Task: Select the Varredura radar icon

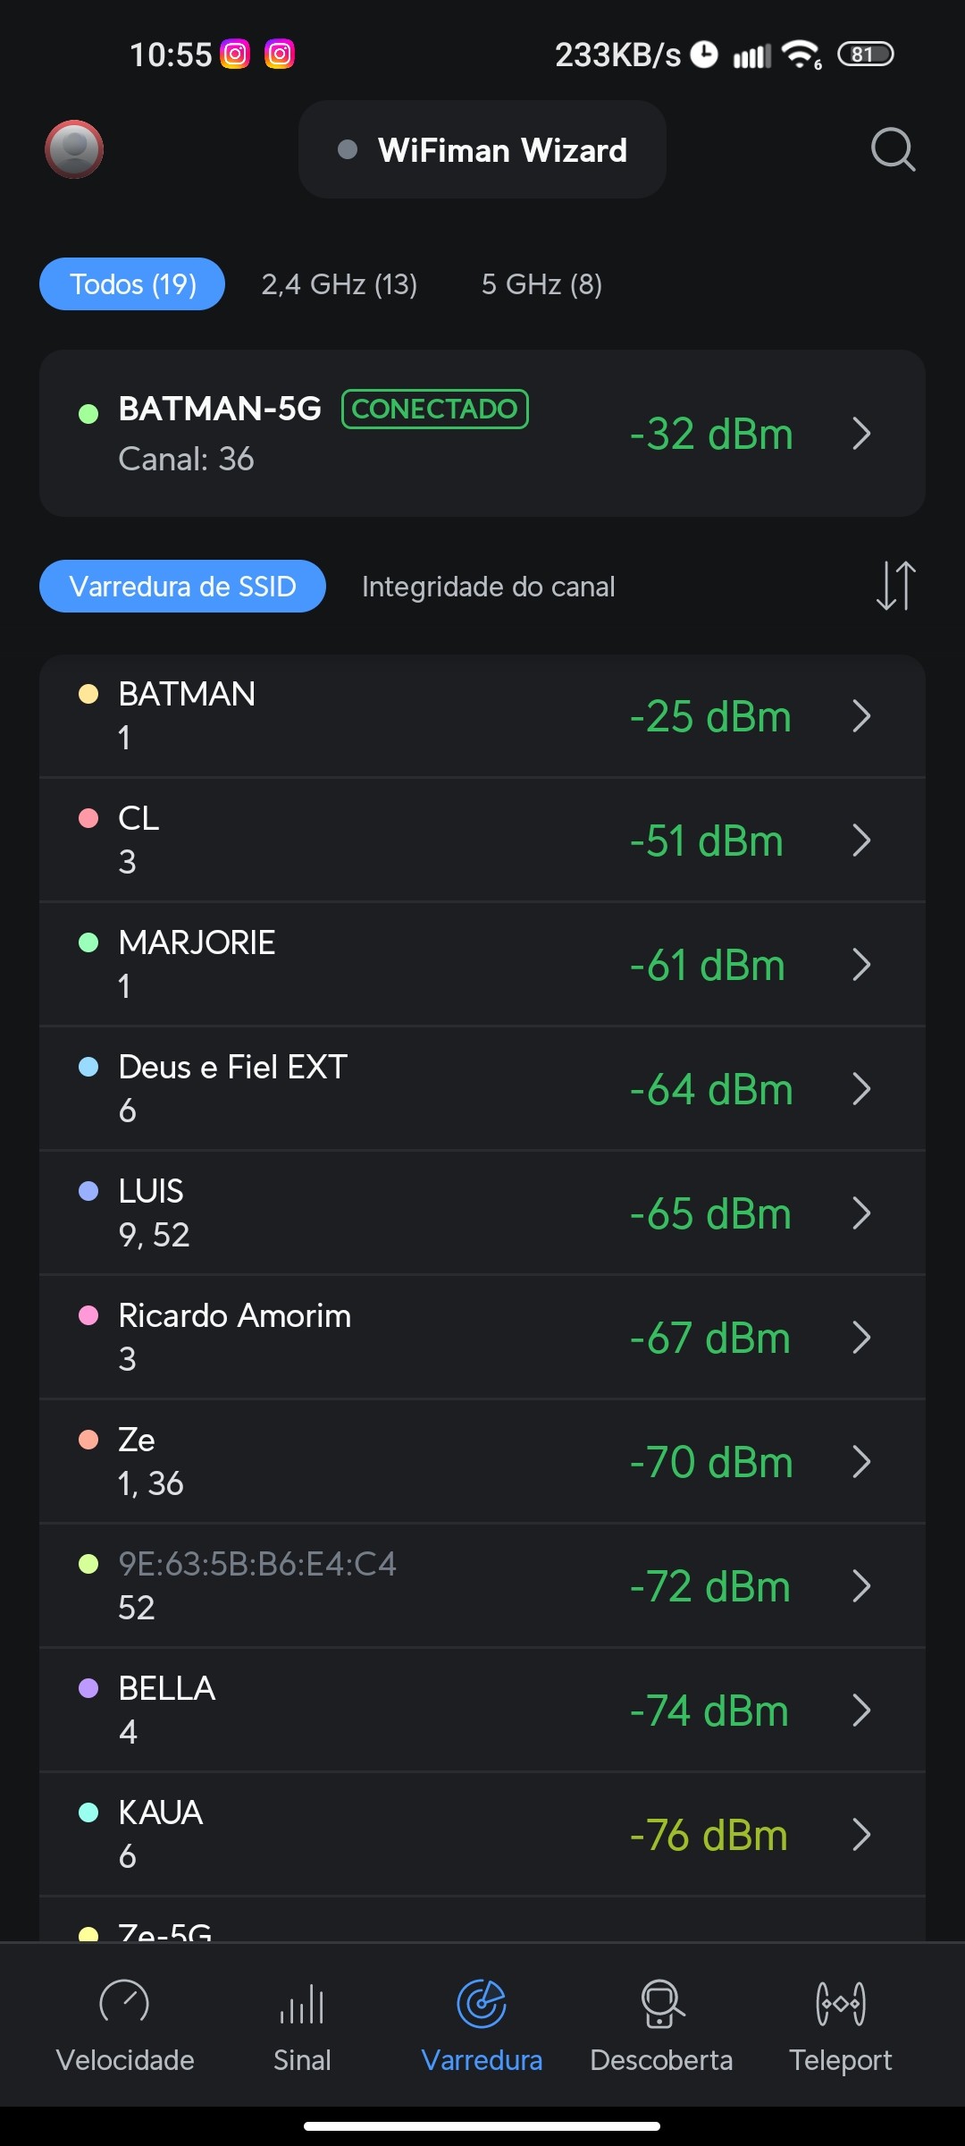Action: click(482, 2005)
